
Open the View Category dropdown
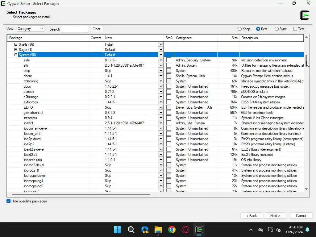click(x=31, y=29)
